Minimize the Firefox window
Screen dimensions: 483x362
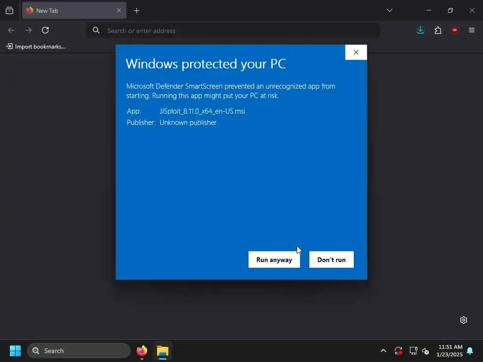pyautogui.click(x=429, y=10)
